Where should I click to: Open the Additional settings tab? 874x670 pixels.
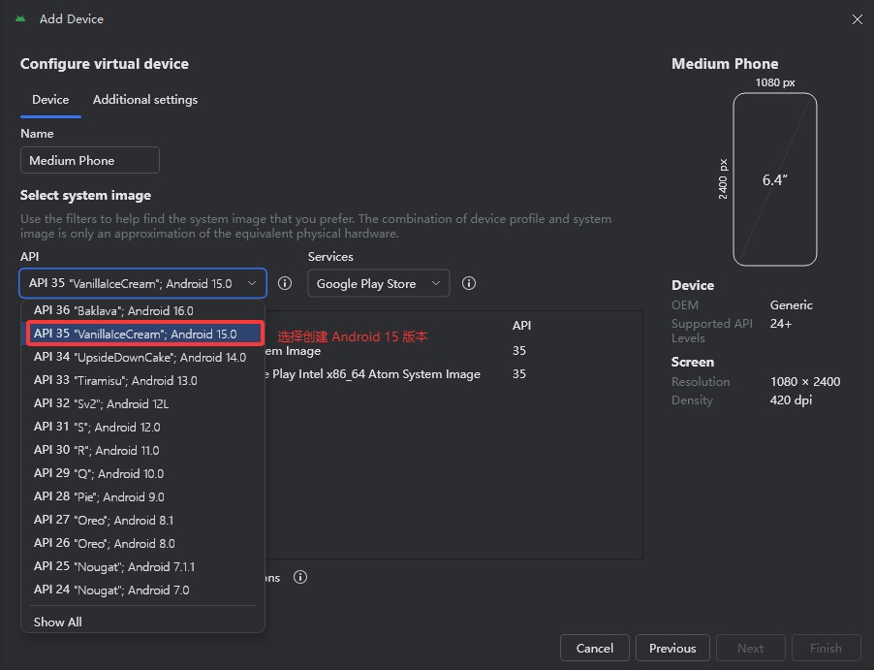pos(145,99)
